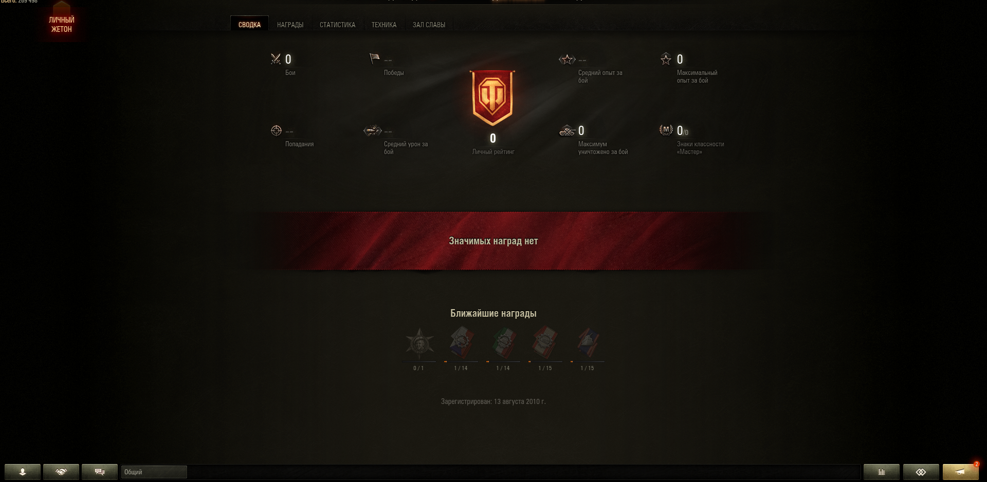This screenshot has height=482, width=987.
Task: Click the Mastery badge M icon
Action: point(666,130)
